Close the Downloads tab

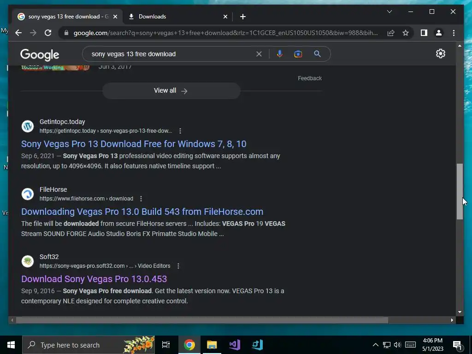pyautogui.click(x=225, y=17)
